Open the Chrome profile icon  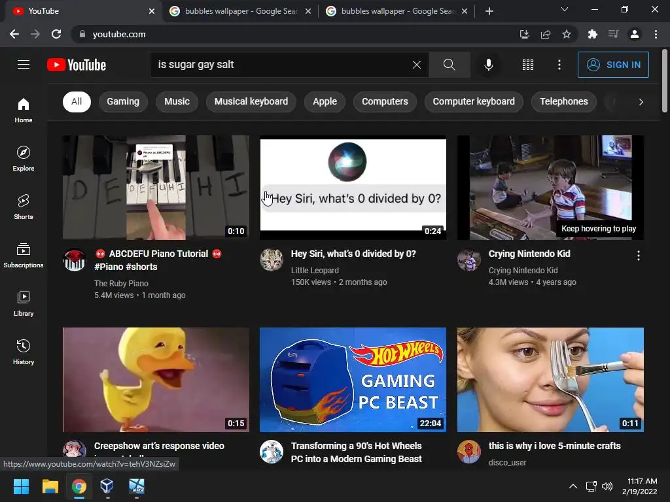(x=635, y=34)
